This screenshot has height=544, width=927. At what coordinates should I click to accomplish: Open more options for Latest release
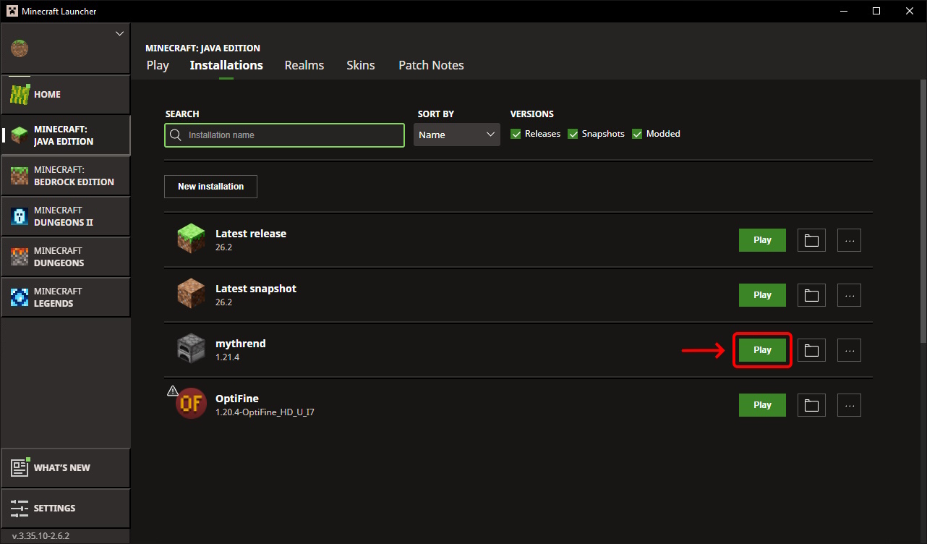tap(850, 240)
